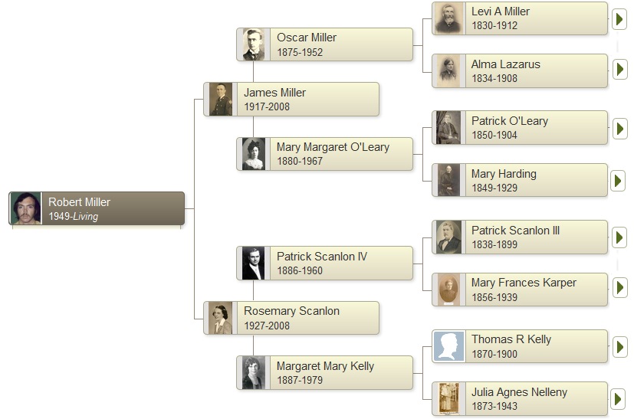Open Julia Agnes Nelleny's photo thumbnail

tap(448, 399)
